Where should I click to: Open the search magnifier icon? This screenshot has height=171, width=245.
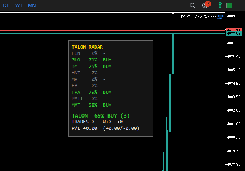tap(192, 6)
